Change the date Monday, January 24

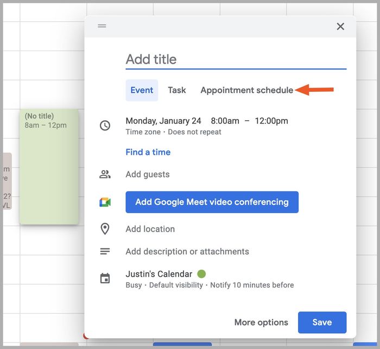(163, 121)
